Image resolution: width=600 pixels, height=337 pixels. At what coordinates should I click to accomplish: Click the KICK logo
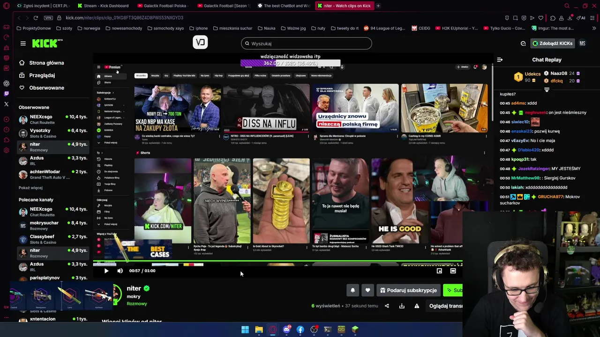[x=47, y=44]
